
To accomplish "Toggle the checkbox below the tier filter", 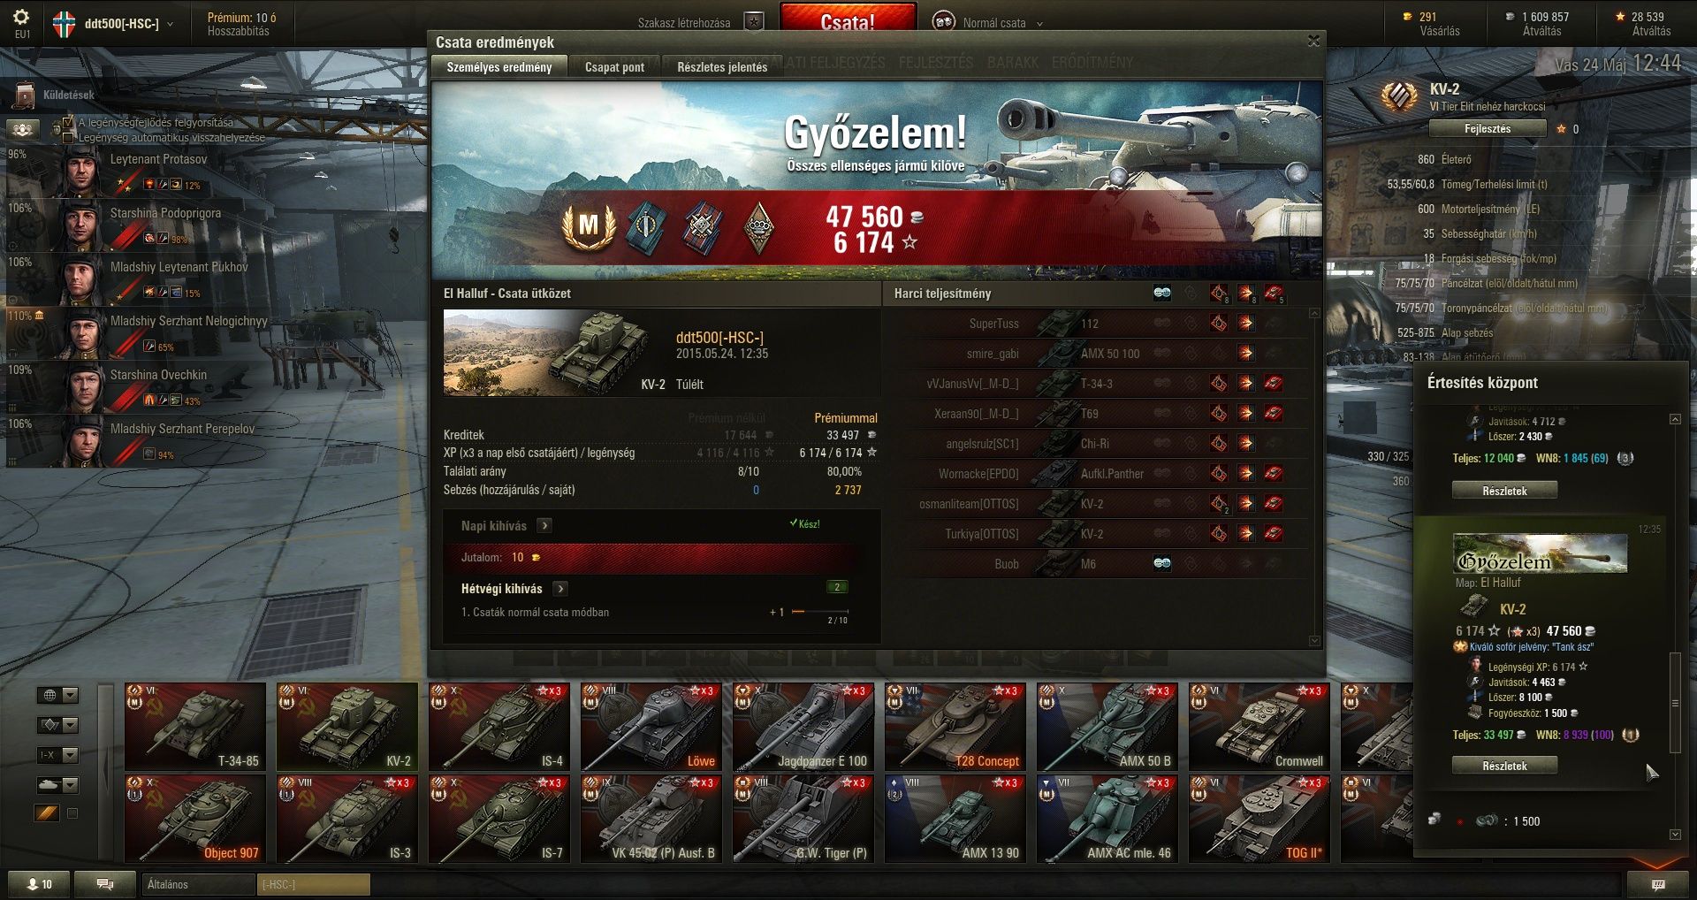I will point(72,813).
